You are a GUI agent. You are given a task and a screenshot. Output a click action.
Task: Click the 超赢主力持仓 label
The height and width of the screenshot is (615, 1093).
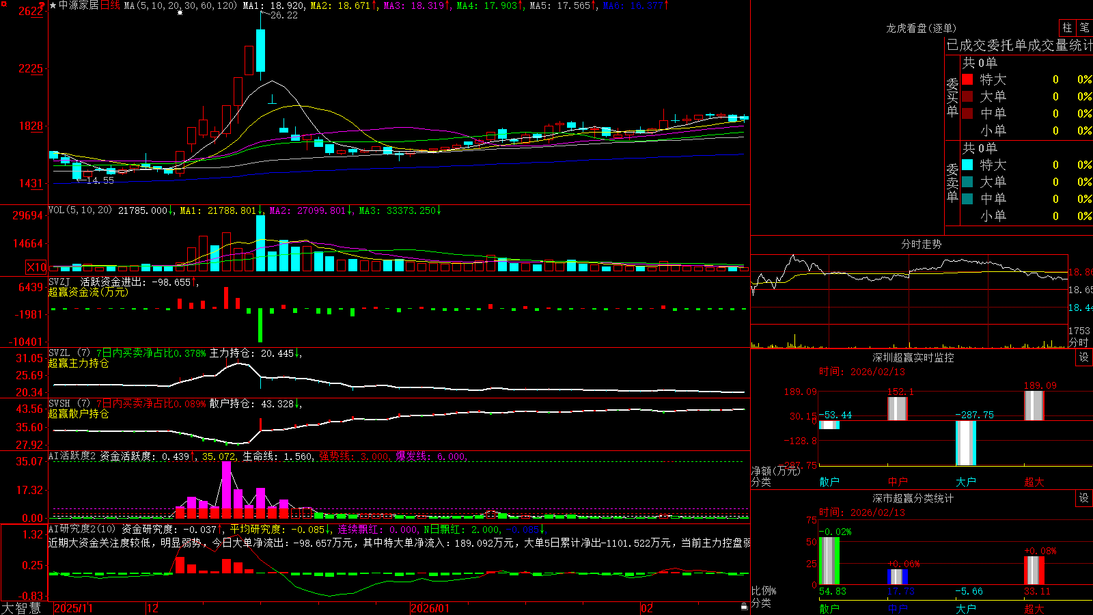pyautogui.click(x=79, y=363)
